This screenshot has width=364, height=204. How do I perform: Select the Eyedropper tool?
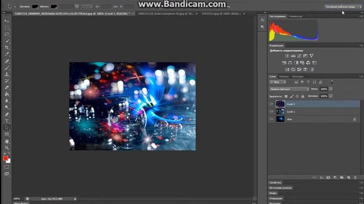pos(7,54)
